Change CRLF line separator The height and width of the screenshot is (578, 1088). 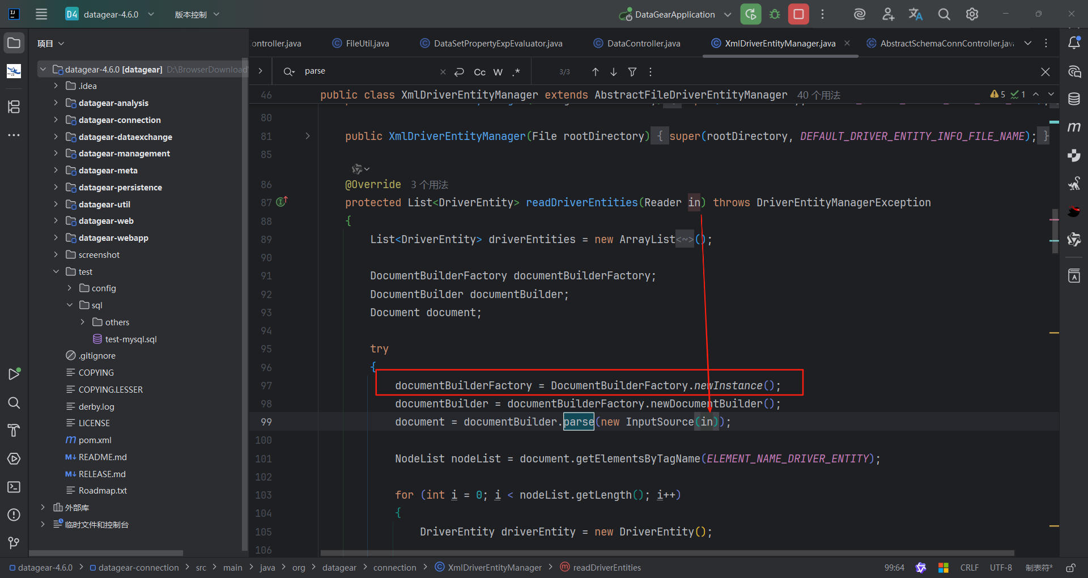coord(969,567)
